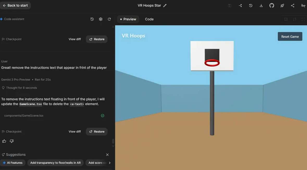Viewport: 307px width, 170px height.
Task: Select the Preview tab
Action: coord(128,19)
